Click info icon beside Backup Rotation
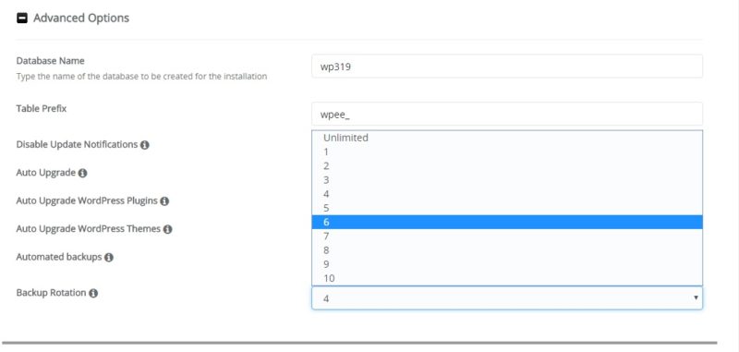 (x=93, y=294)
